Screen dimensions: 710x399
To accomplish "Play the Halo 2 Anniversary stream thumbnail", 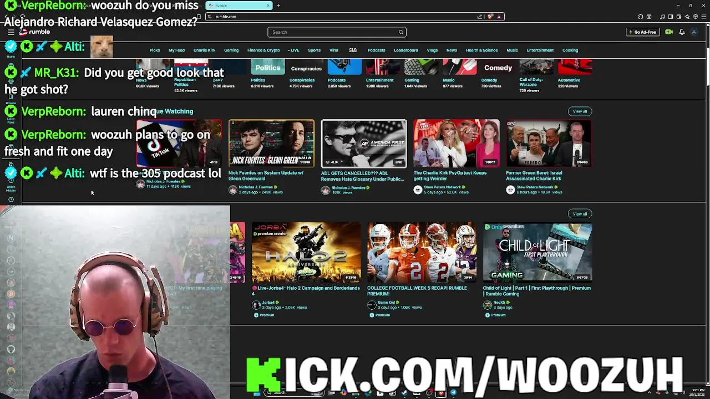I will click(306, 253).
